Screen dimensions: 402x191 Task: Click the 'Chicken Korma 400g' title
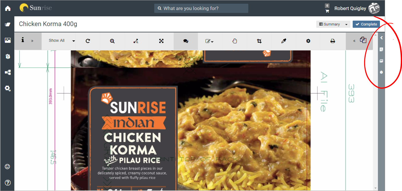[x=48, y=24]
